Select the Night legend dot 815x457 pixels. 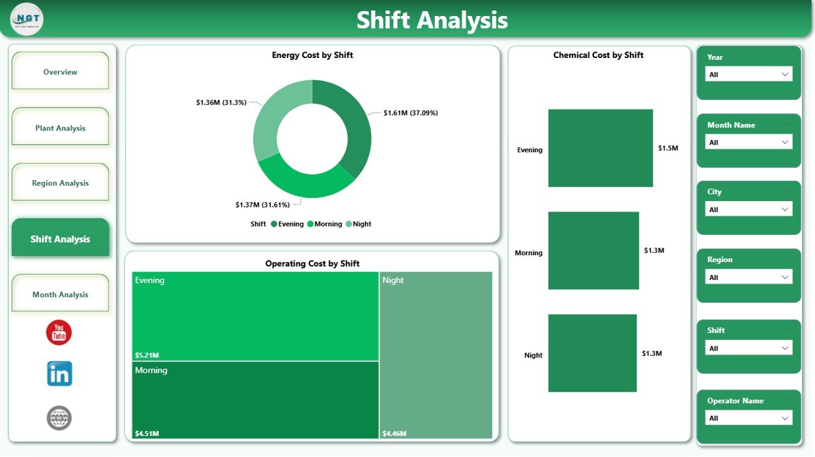tap(347, 223)
